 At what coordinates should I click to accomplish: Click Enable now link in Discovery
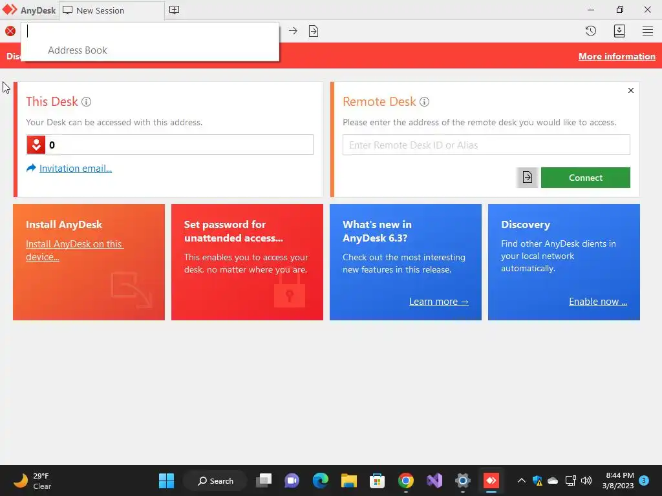click(x=598, y=302)
